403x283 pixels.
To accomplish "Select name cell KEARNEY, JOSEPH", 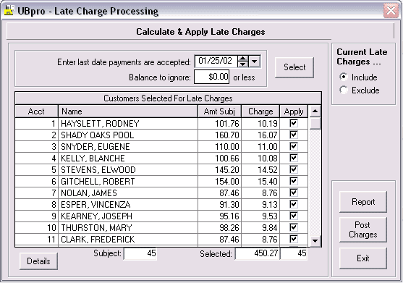I will pyautogui.click(x=128, y=216).
